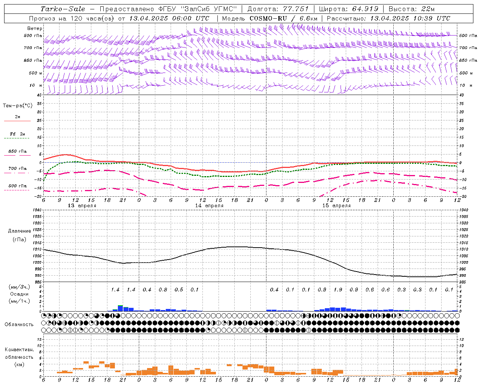Click the elevation text "Высота: 22м"
This screenshot has height=383, width=479.
[x=412, y=9]
